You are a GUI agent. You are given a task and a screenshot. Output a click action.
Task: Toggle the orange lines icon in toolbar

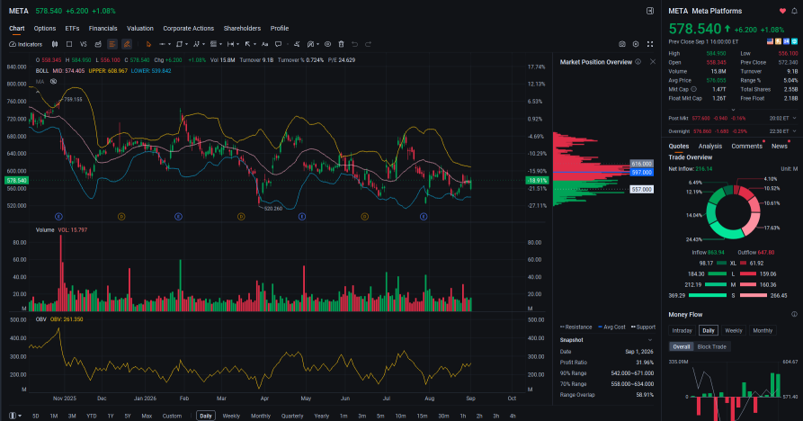coord(112,45)
